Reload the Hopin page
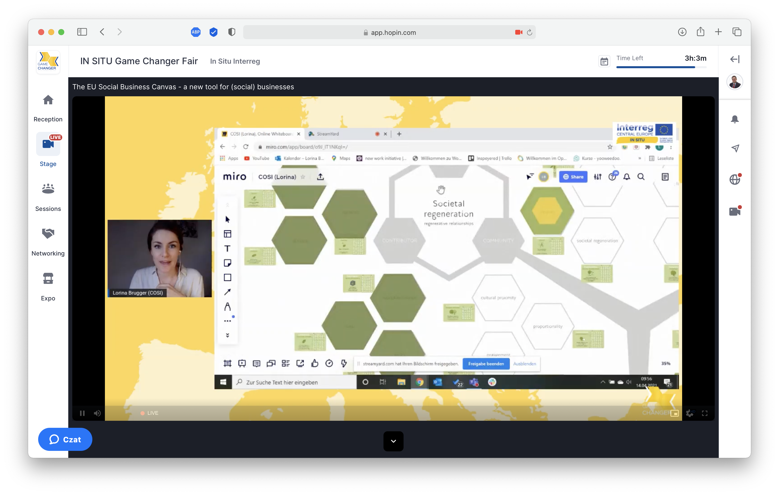The width and height of the screenshot is (779, 495). (x=530, y=32)
